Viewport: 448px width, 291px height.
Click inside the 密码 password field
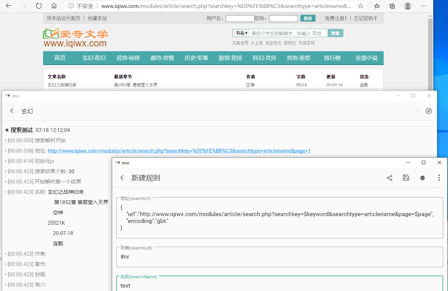point(284,18)
